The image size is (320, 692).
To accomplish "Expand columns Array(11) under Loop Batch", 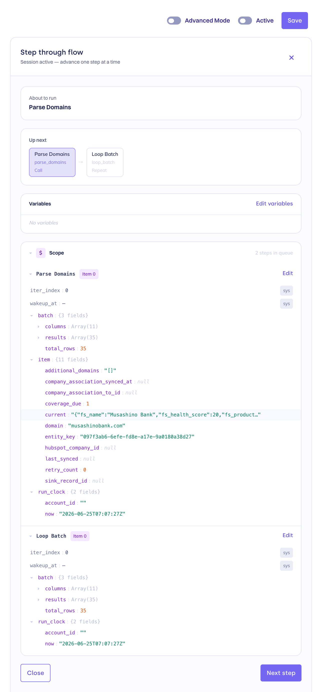I will 38,589.
